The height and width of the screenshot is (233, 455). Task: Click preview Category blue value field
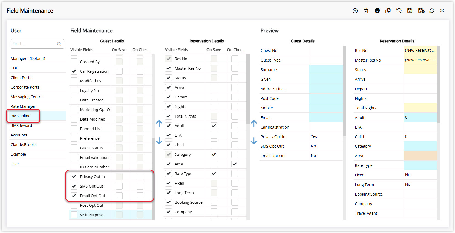(x=420, y=146)
